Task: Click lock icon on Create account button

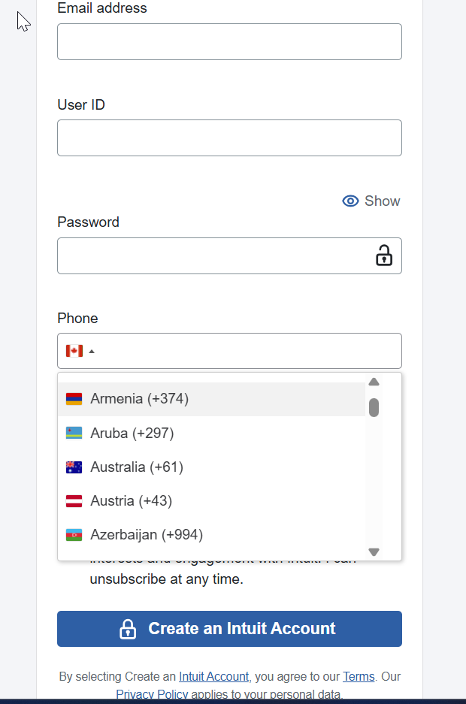Action: pyautogui.click(x=128, y=629)
